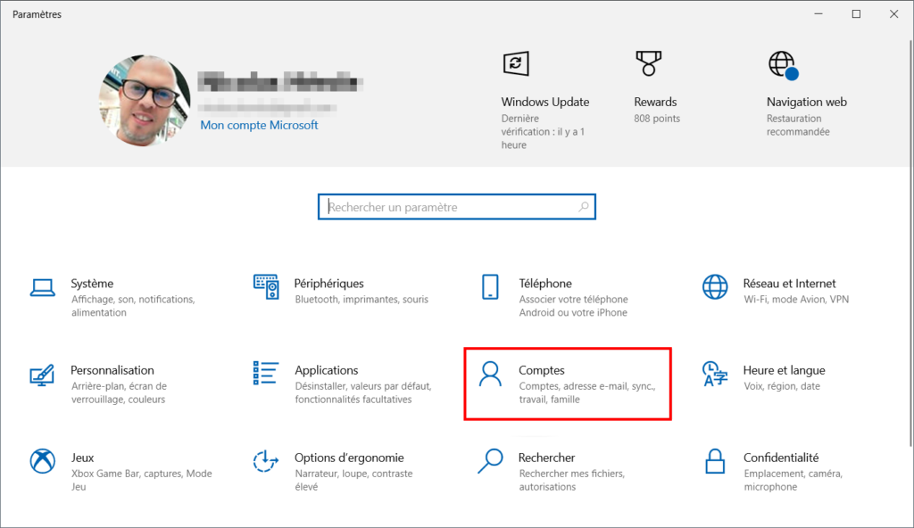
Task: Click "Affichage, son, notifications, alimentation" description
Action: (133, 306)
